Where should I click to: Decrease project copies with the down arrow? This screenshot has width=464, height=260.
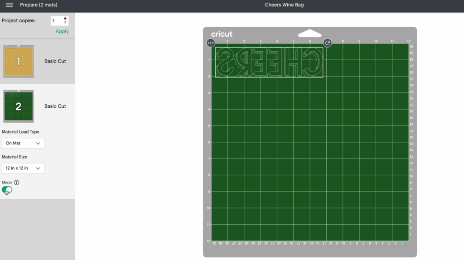(65, 23)
